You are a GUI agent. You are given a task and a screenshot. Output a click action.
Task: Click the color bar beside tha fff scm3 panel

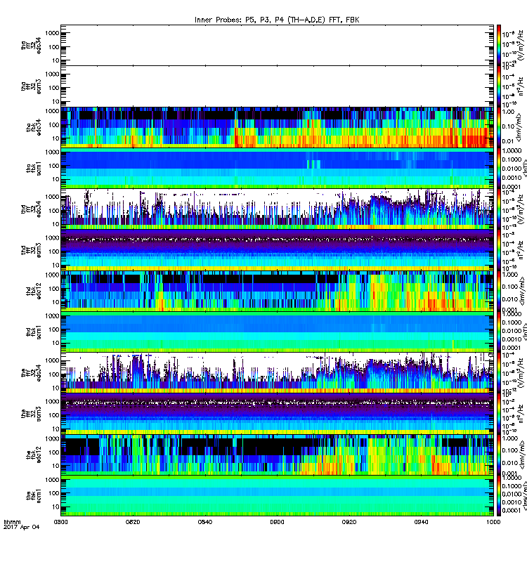click(x=499, y=86)
